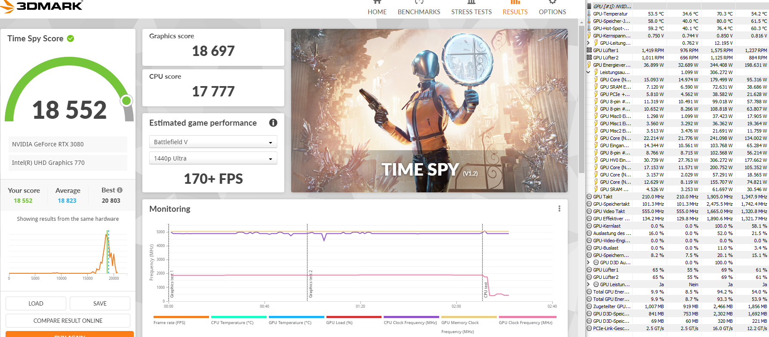Open the 1440p Ultra resolution dropdown
The image size is (769, 337).
click(x=213, y=158)
